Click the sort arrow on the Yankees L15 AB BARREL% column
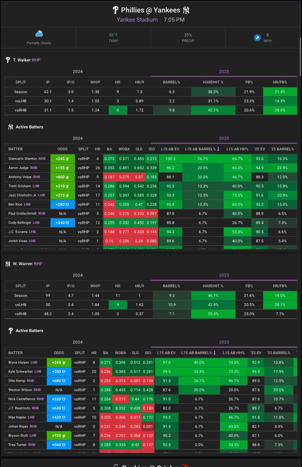 click(219, 149)
